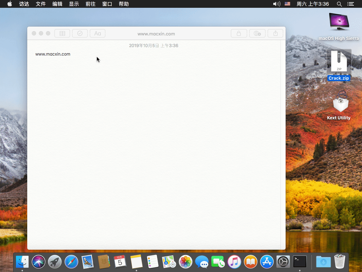Open Downloads folder in the Dock

(x=323, y=262)
